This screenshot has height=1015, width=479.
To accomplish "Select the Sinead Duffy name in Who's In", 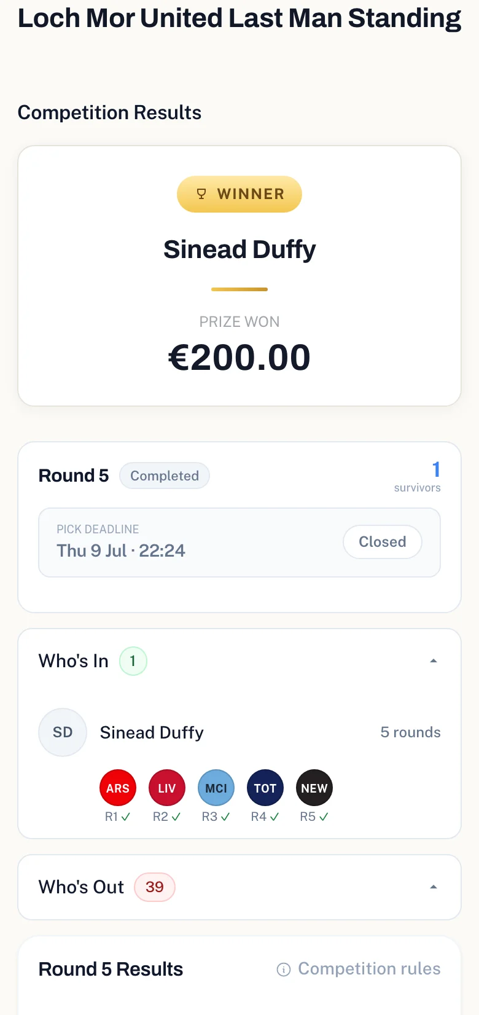I will (x=152, y=732).
